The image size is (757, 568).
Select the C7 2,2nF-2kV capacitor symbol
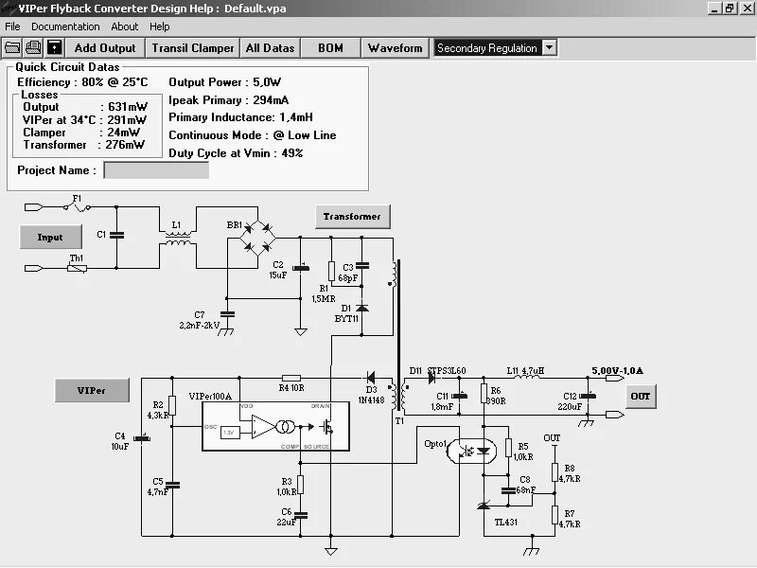[227, 314]
